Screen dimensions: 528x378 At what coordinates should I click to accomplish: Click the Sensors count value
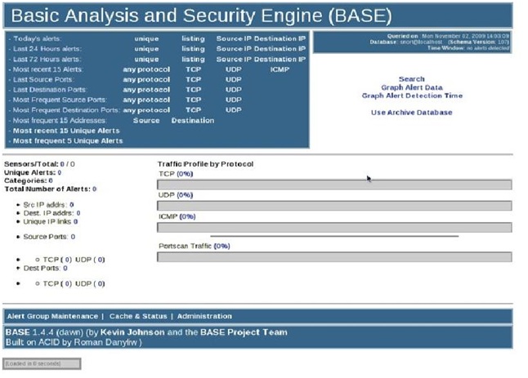[62, 164]
